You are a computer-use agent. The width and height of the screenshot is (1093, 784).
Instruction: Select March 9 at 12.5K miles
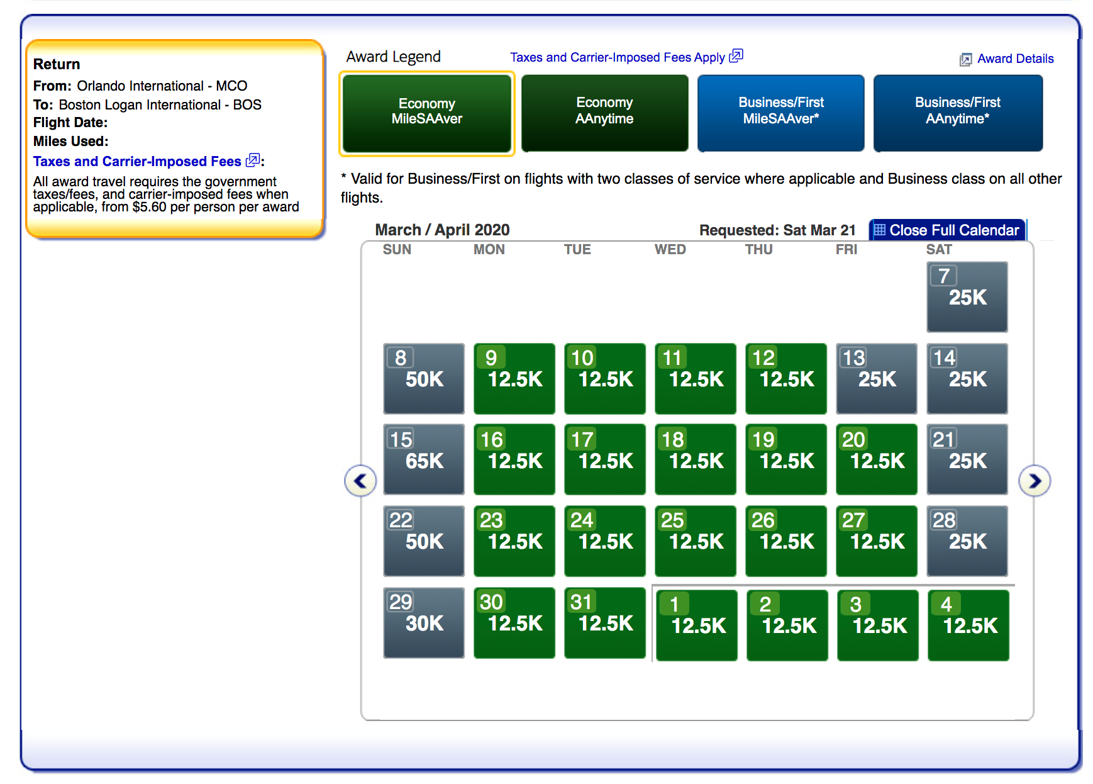point(514,378)
